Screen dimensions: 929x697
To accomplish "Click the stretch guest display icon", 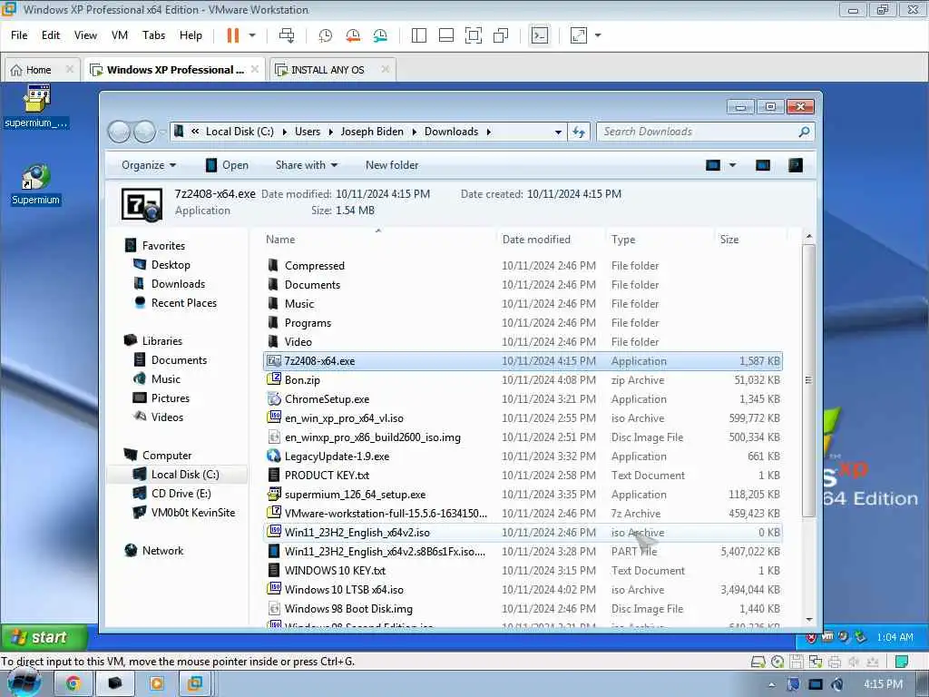I will [x=578, y=35].
